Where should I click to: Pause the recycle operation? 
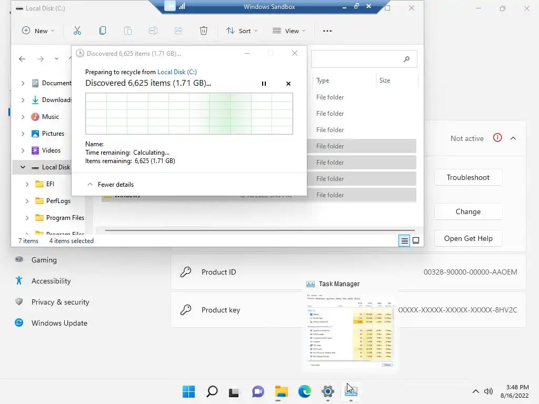(264, 84)
